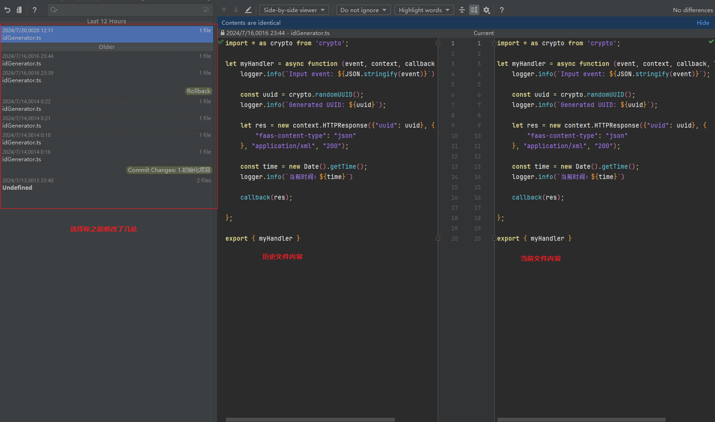
Task: Open help for the revisions panel
Action: 35,10
